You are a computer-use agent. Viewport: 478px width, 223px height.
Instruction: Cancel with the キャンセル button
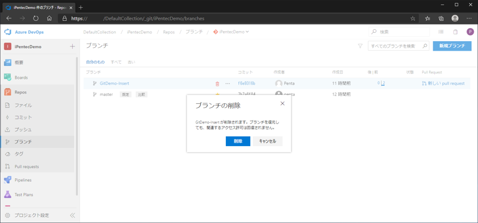click(268, 141)
